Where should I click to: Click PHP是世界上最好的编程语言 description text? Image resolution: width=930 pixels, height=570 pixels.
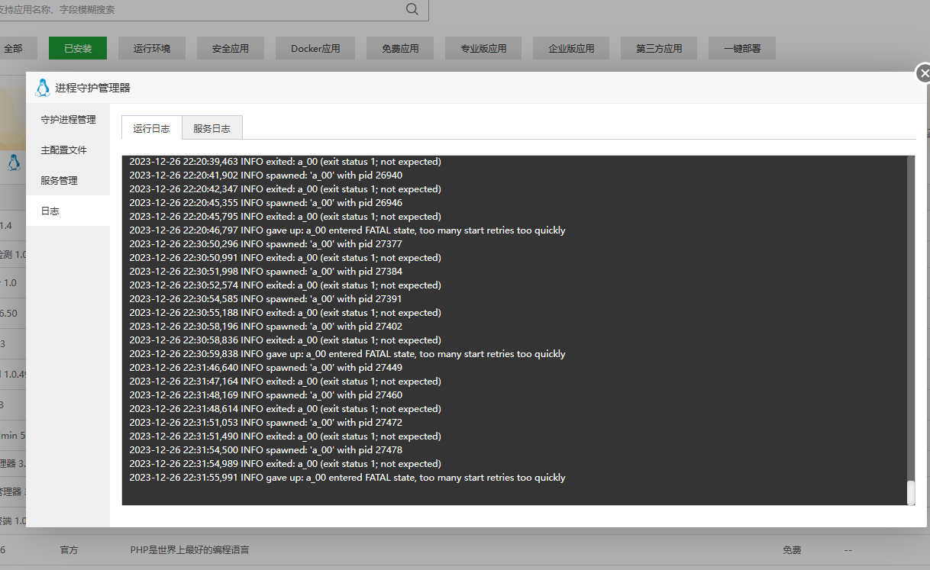coord(189,549)
